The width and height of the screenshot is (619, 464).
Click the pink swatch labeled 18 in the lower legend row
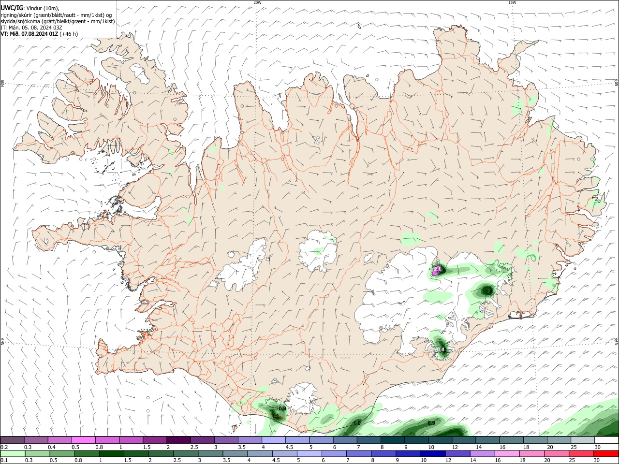532,453
